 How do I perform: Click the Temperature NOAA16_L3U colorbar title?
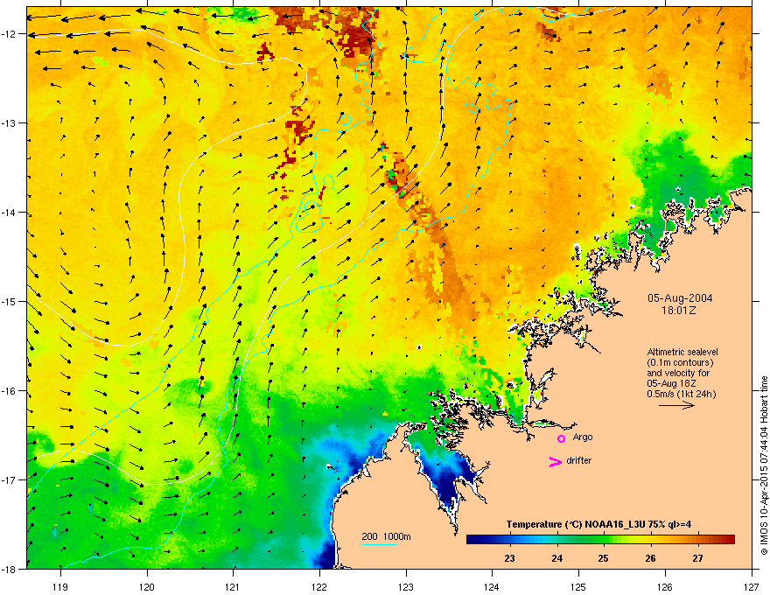pos(598,524)
